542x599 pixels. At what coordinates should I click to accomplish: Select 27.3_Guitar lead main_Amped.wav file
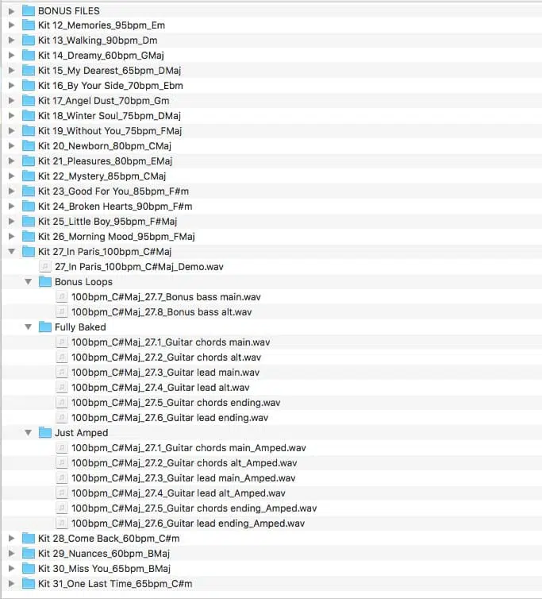(183, 478)
